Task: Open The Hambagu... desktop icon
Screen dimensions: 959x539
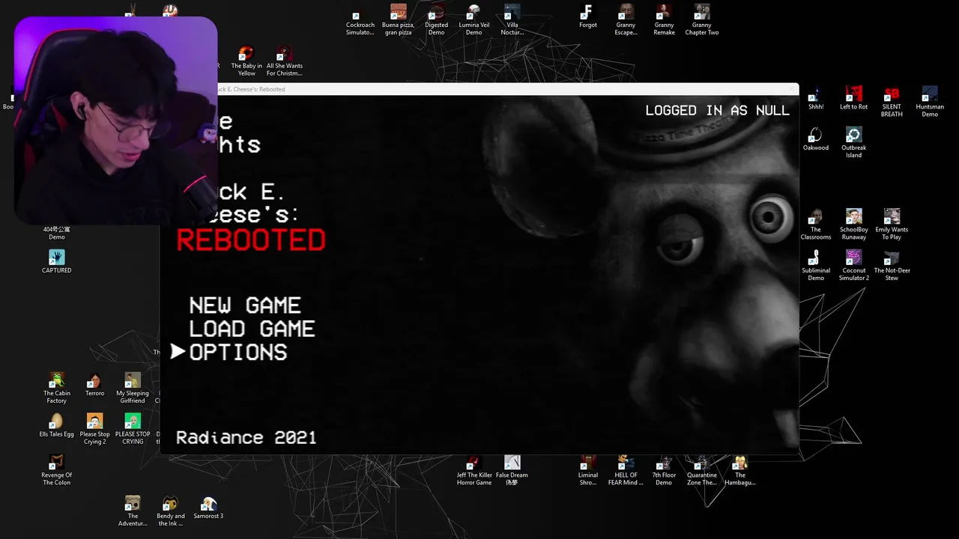Action: [x=739, y=470]
